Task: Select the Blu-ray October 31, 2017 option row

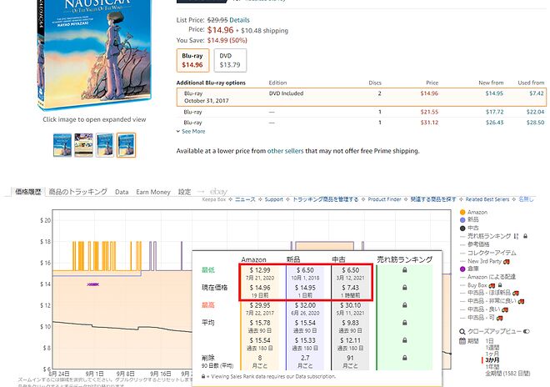Action: (x=362, y=97)
